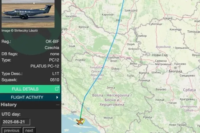Image resolution: width=200 pixels, height=133 pixels.
Task: Click the Osijek town marker on the map
Action: 131,42
